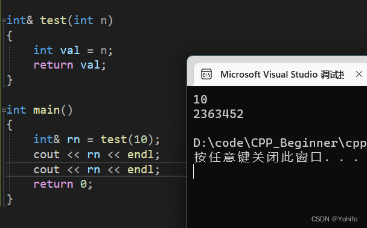Click the 'return val;' statement
The image size is (367, 228).
pyautogui.click(x=70, y=65)
